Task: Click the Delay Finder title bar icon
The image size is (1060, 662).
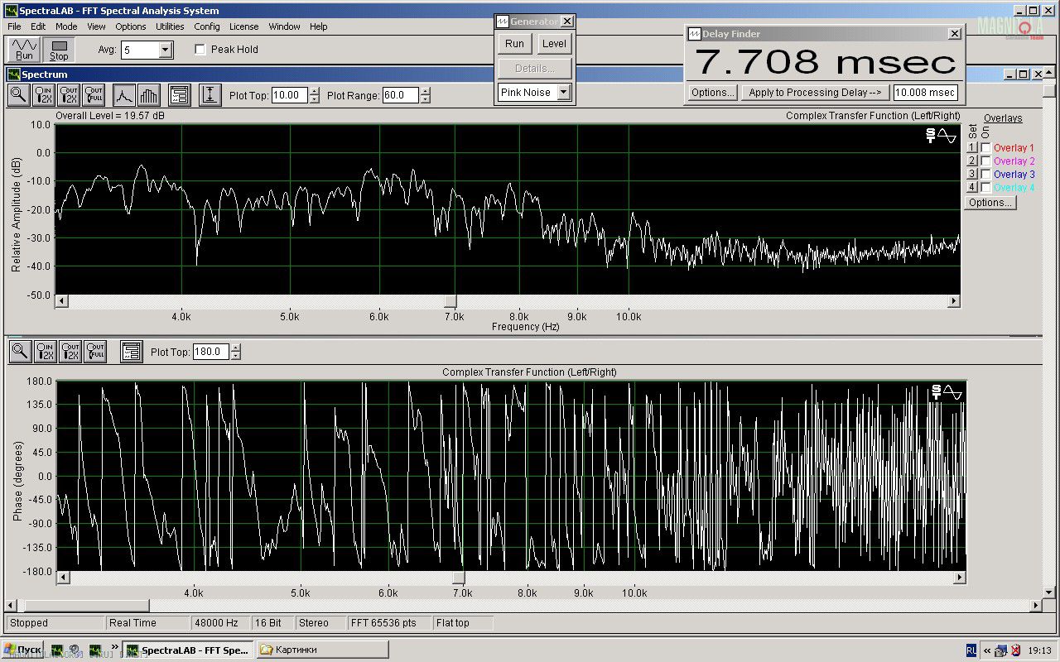Action: coord(694,34)
